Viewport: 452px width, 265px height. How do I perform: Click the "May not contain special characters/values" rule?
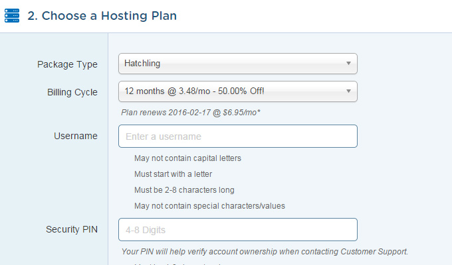coord(209,206)
